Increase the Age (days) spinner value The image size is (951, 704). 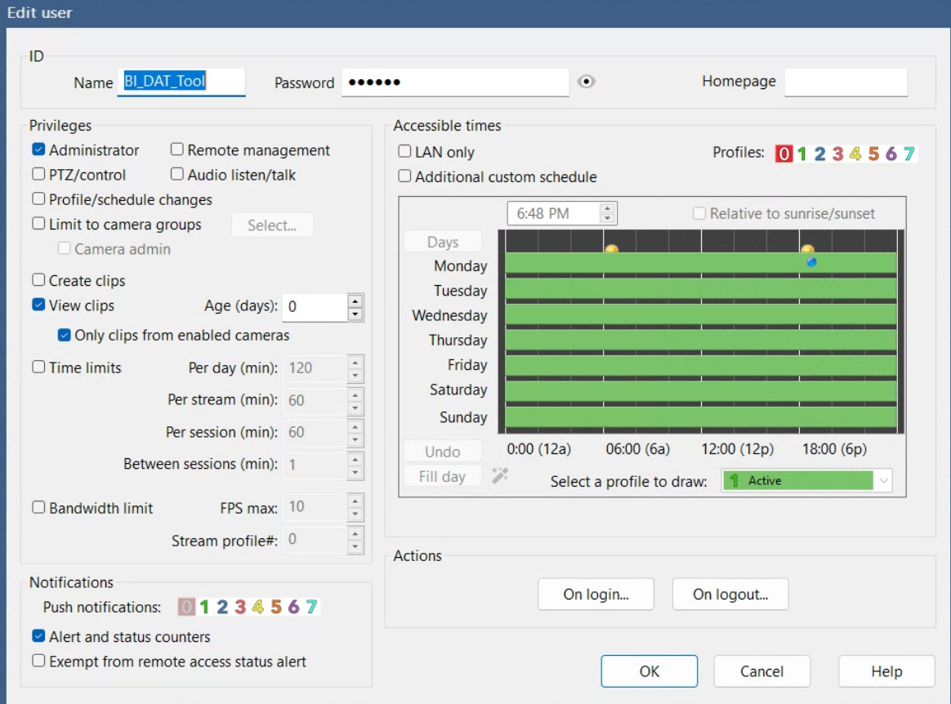coord(355,301)
